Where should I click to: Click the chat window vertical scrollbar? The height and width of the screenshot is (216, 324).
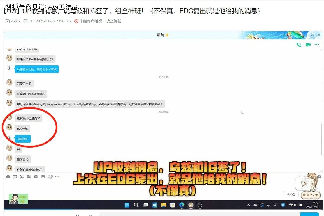tap(321, 137)
